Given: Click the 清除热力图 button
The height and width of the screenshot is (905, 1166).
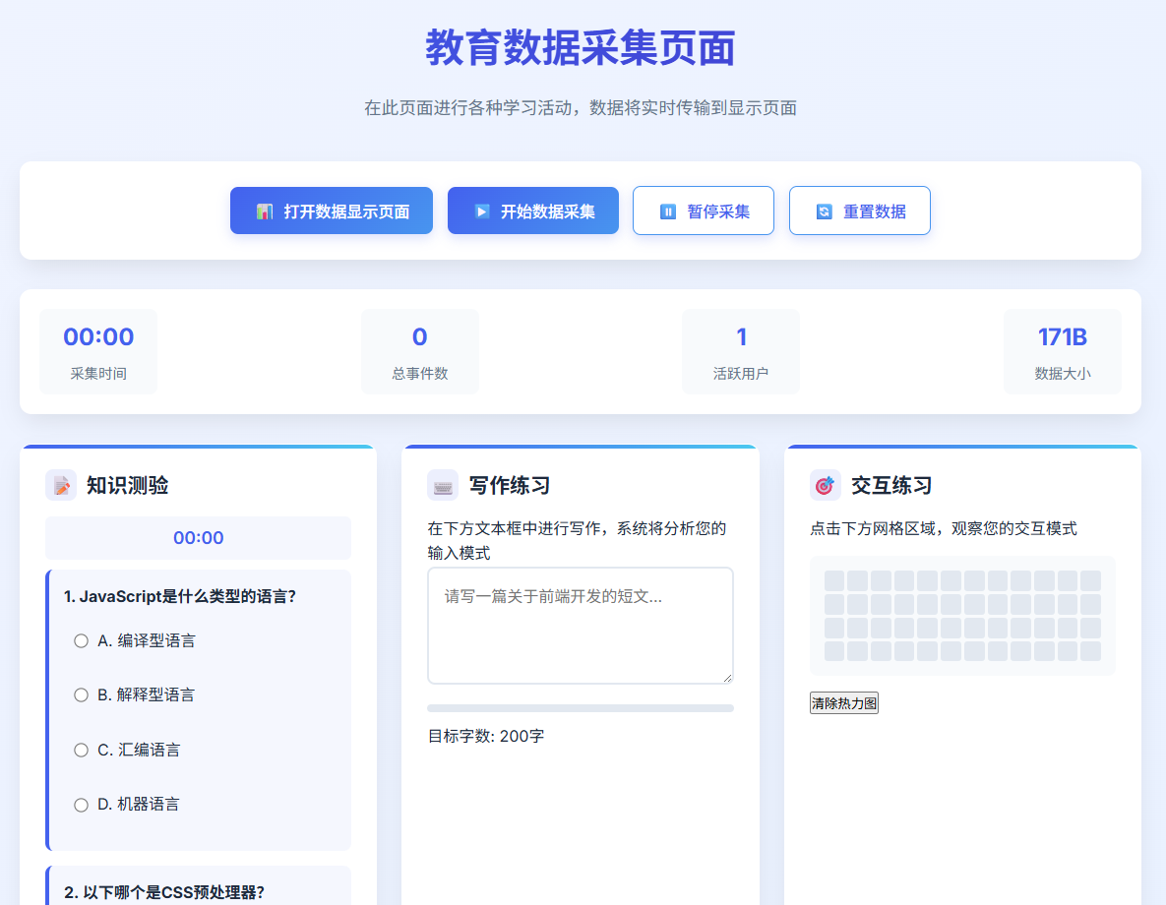Looking at the screenshot, I should coord(844,702).
